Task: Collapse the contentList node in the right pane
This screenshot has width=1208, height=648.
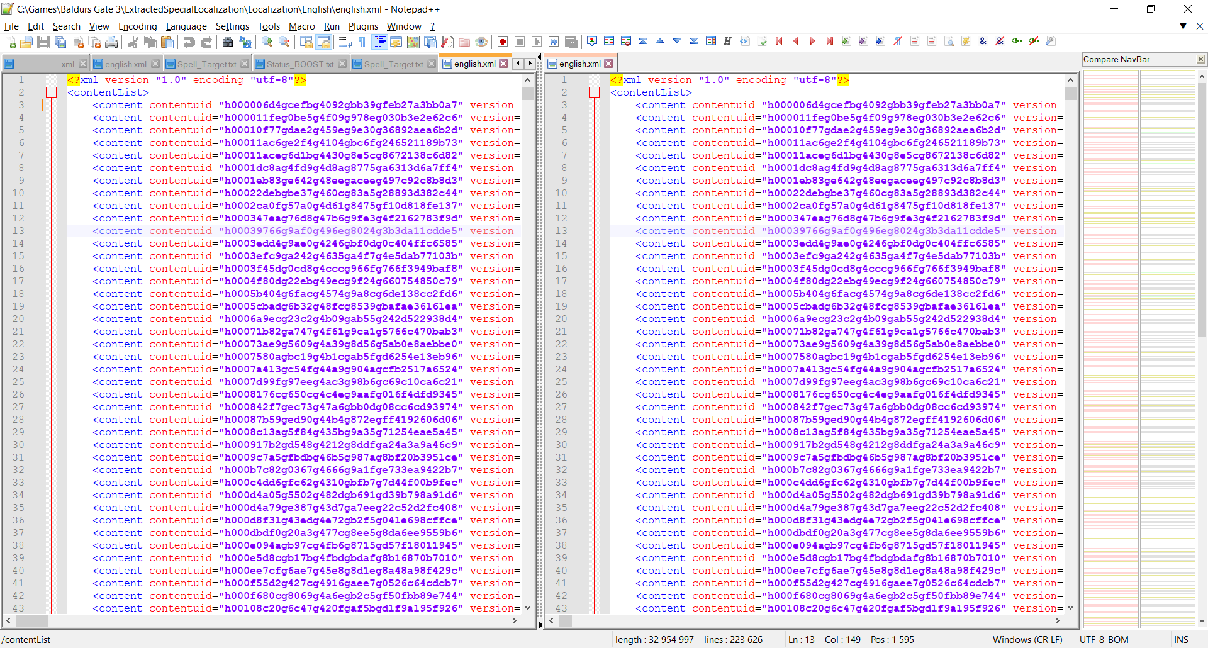Action: coord(595,92)
